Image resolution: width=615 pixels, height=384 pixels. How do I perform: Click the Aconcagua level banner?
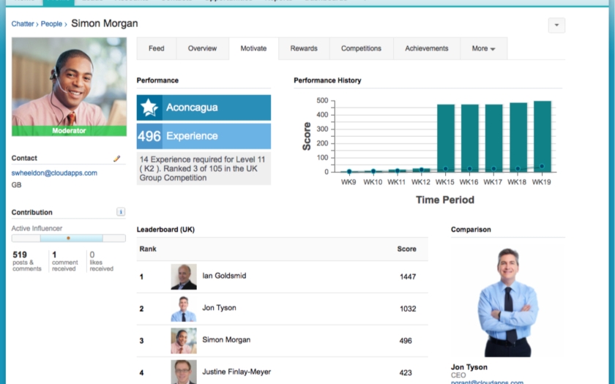click(x=204, y=108)
